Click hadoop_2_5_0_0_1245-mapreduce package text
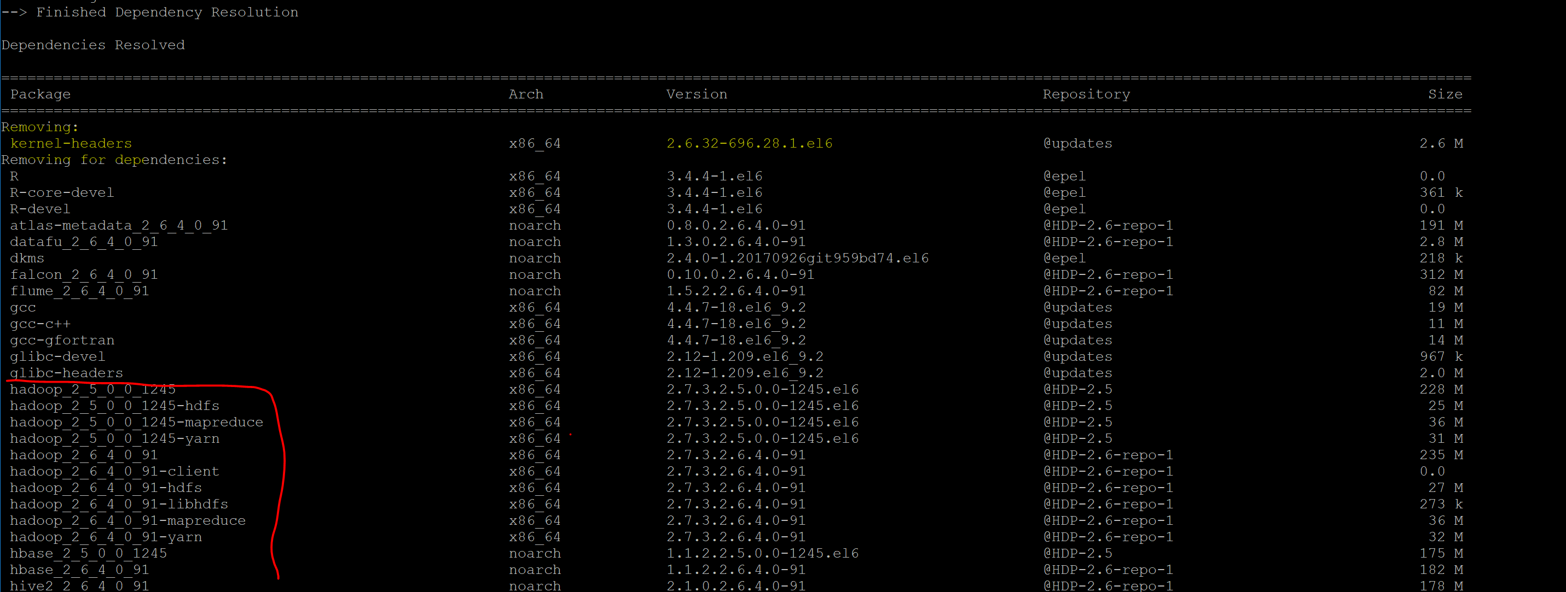The image size is (1566, 592). [x=136, y=422]
